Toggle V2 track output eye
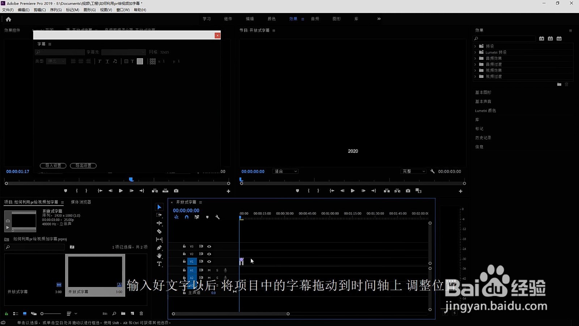579x326 pixels. point(209,254)
